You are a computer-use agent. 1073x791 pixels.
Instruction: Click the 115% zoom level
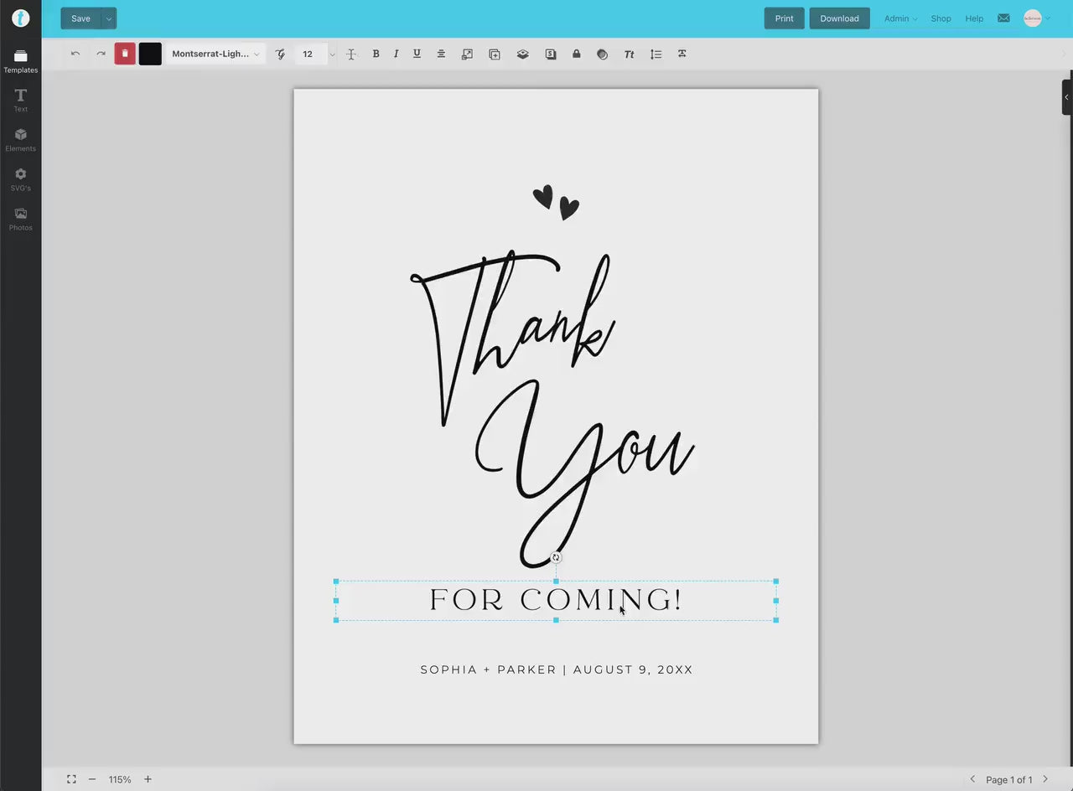click(120, 779)
